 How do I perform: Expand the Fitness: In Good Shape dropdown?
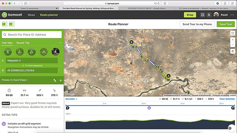(15, 80)
